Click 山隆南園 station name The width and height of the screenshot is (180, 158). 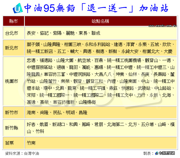pos(128,81)
